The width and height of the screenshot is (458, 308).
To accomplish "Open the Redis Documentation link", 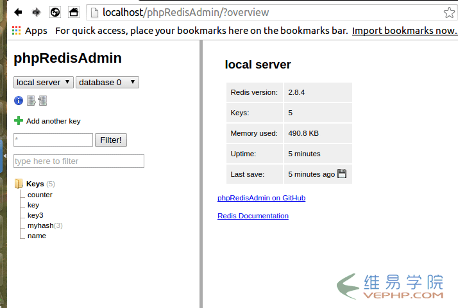I will (253, 216).
